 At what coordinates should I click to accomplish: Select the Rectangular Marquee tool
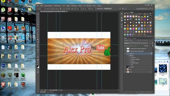tap(38, 17)
